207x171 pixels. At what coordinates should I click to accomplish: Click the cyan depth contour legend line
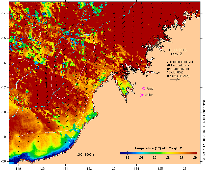tap(82, 157)
